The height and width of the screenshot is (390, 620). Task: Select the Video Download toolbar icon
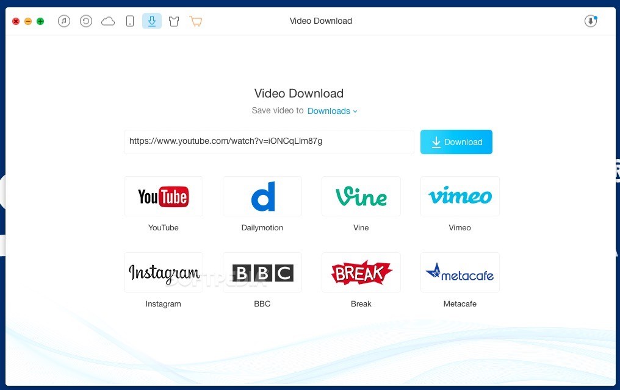tap(152, 21)
